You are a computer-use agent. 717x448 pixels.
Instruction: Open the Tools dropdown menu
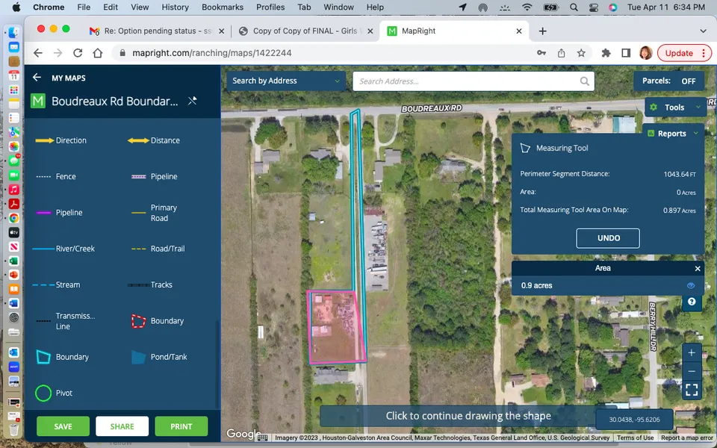675,108
